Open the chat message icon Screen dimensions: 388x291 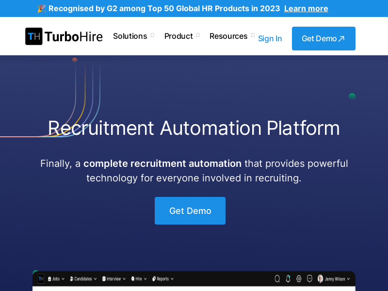coord(309,279)
